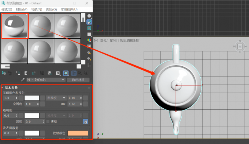
Task: Click the checkered Background icon
Action: [x=89, y=28]
